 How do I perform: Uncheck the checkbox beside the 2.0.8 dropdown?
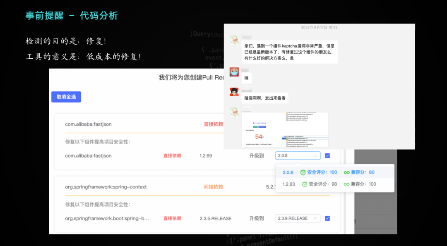pyautogui.click(x=328, y=155)
